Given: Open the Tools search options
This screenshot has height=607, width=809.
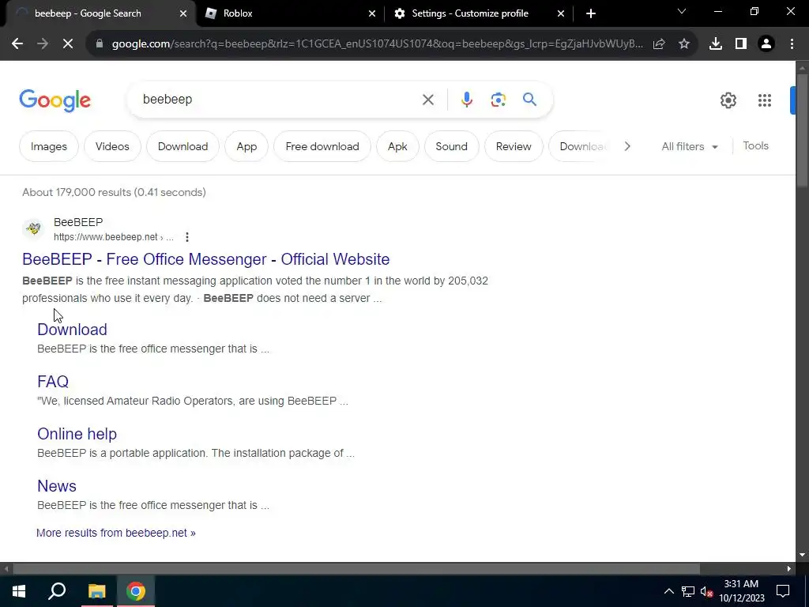Looking at the screenshot, I should tap(755, 146).
